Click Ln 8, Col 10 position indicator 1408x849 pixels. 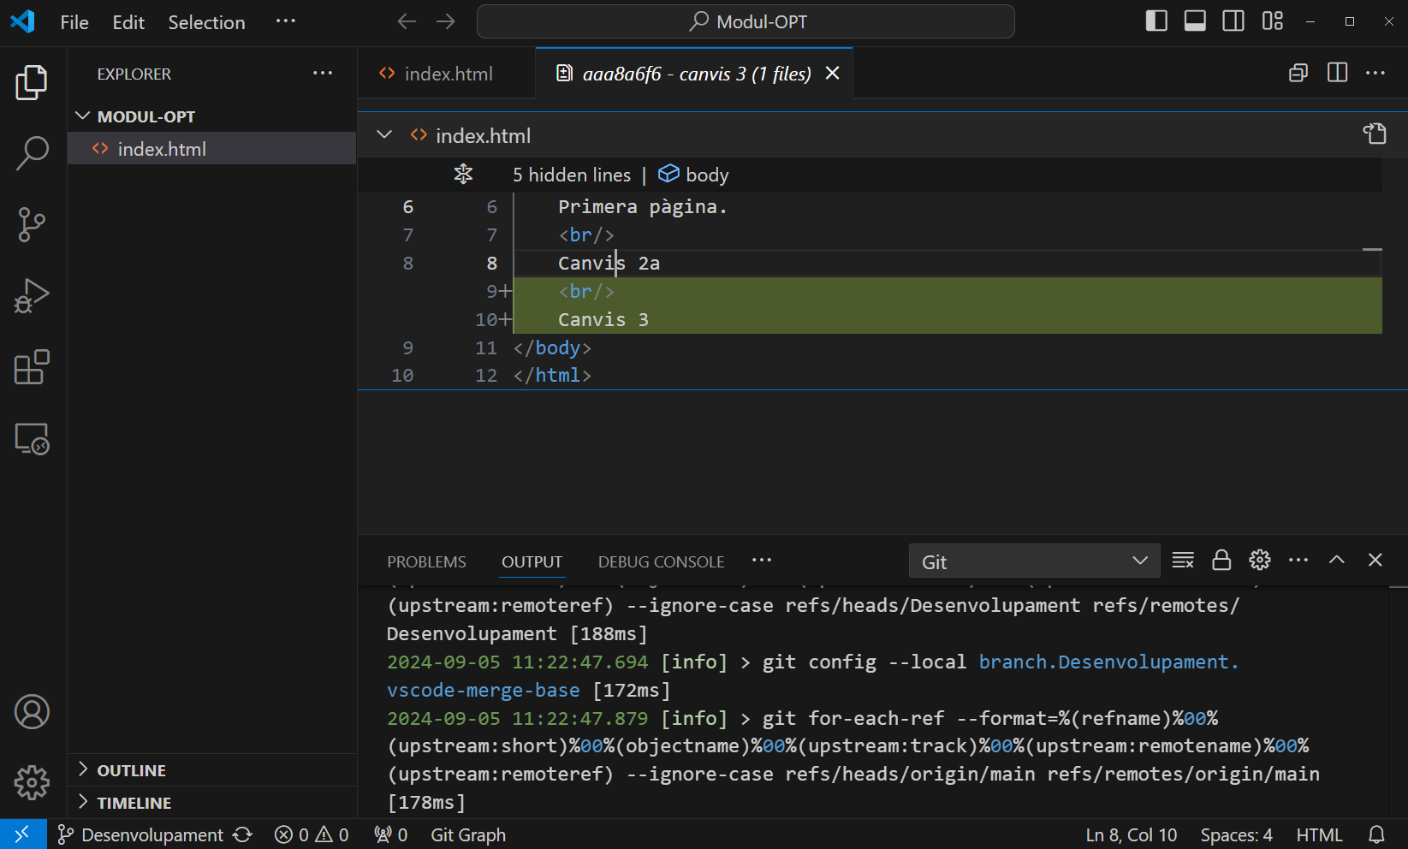[x=1131, y=834]
